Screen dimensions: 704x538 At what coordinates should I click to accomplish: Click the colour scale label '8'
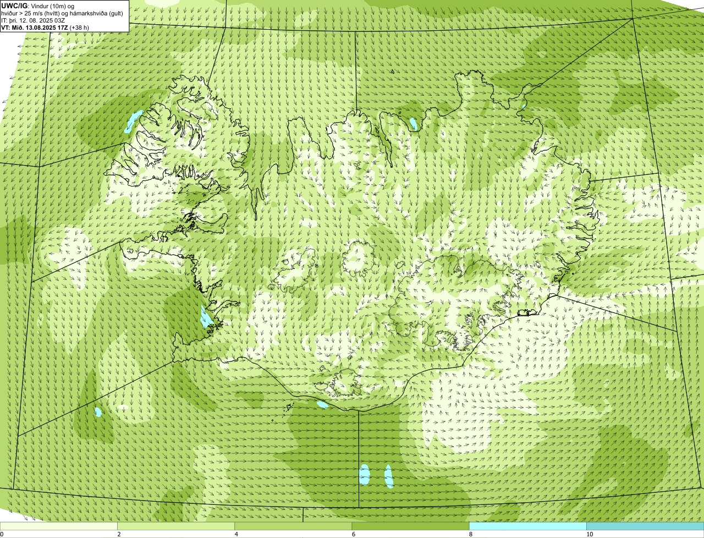(470, 534)
